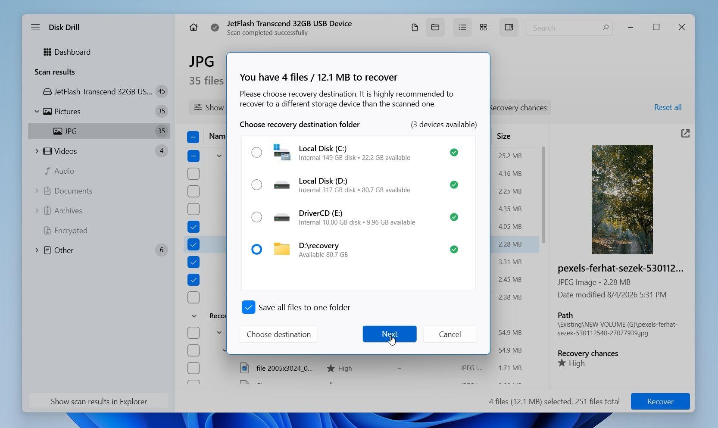Screen dimensions: 718x428
Task: Go to the home screen icon
Action: point(194,27)
